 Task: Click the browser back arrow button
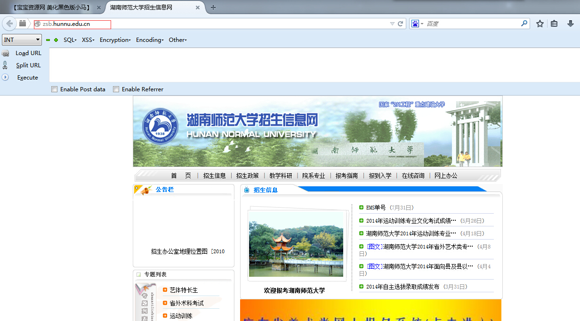click(x=9, y=24)
